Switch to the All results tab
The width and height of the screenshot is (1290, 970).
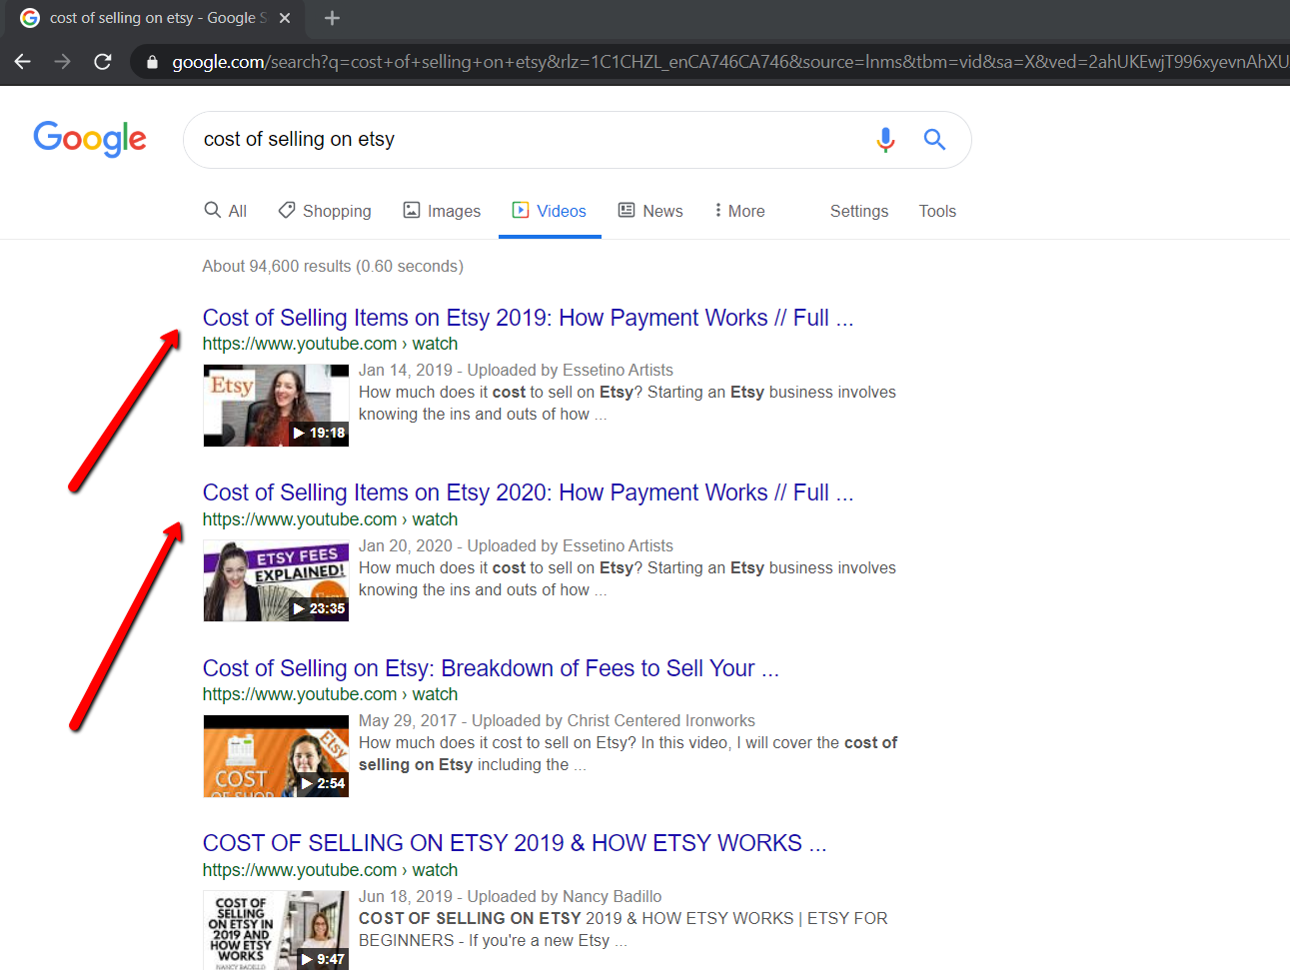226,211
